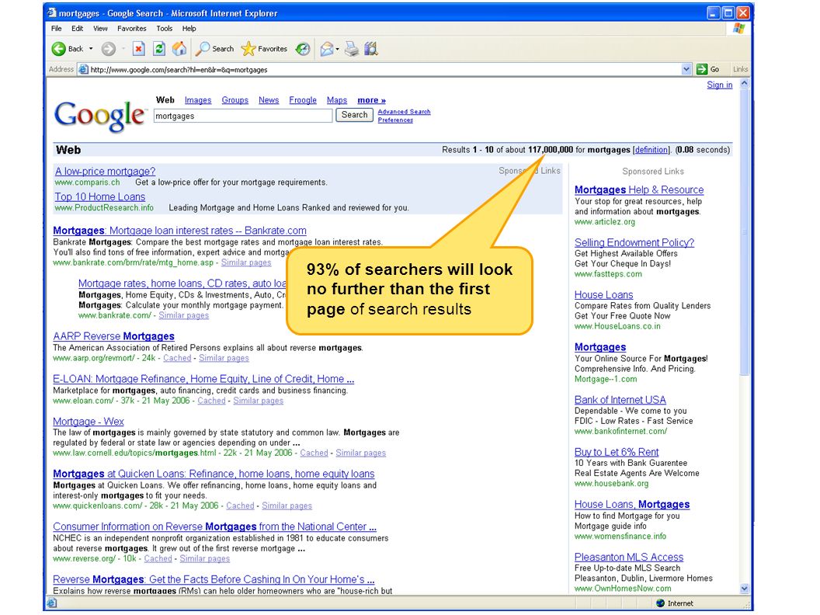
Task: Open AARP Reverse Mortgages result
Action: click(113, 335)
